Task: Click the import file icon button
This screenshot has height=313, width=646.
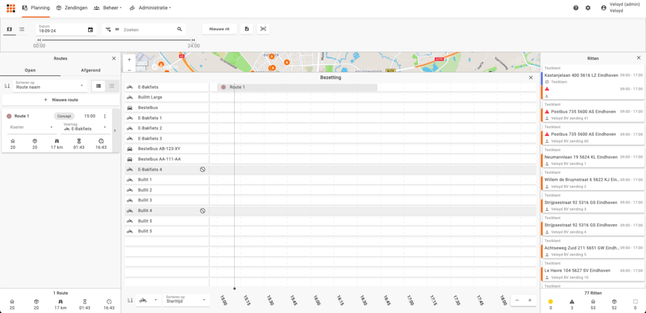Action: click(x=247, y=29)
